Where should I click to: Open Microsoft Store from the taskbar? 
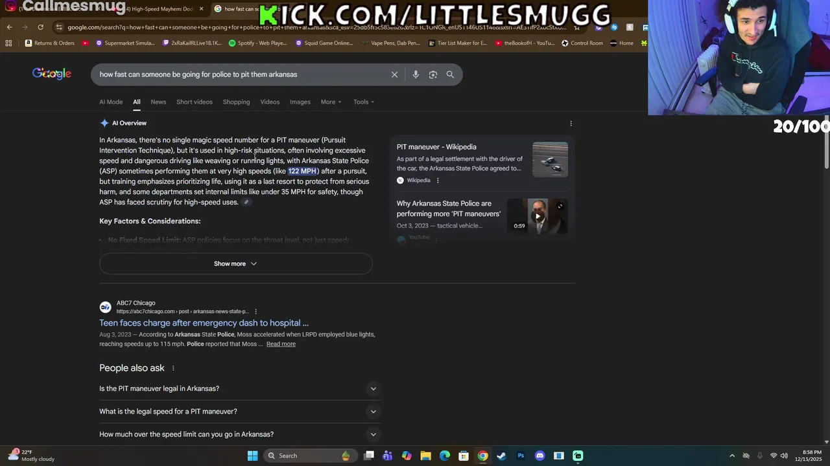point(464,456)
